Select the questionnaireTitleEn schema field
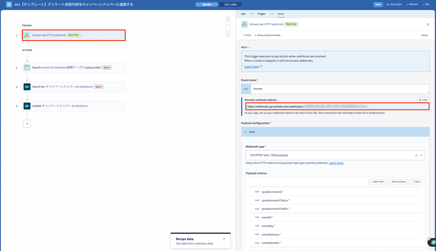 pyautogui.click(x=335, y=209)
